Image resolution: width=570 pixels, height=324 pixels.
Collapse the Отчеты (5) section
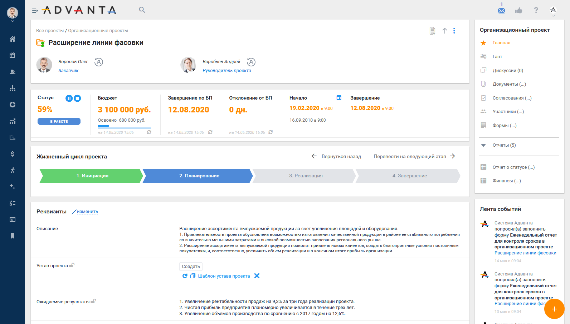(x=483, y=145)
